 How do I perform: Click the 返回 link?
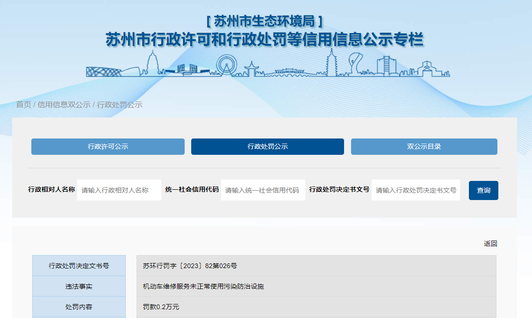(x=490, y=243)
